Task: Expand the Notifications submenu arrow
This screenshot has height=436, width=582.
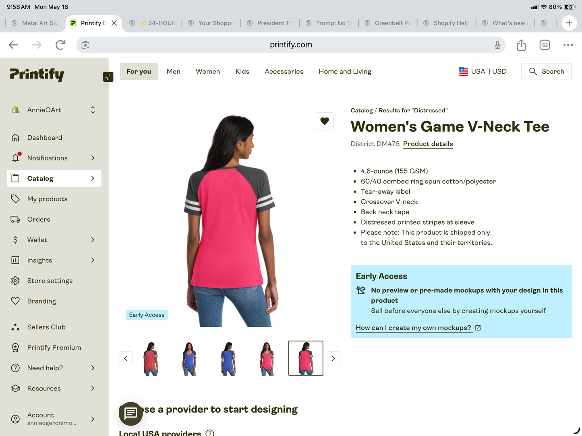Action: [93, 158]
